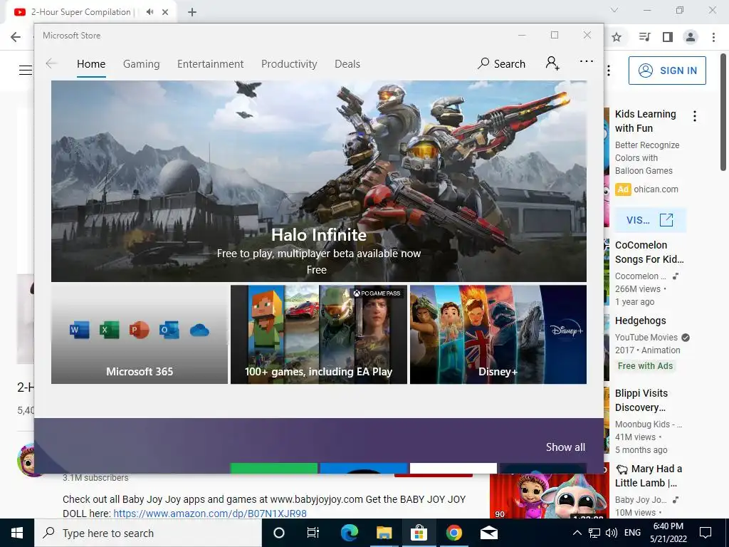729x547 pixels.
Task: Open Chrome media controls icon
Action: point(644,37)
